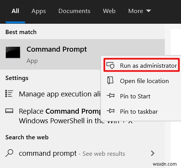Open web results chevron arrow
181x168 pixels.
(153, 153)
